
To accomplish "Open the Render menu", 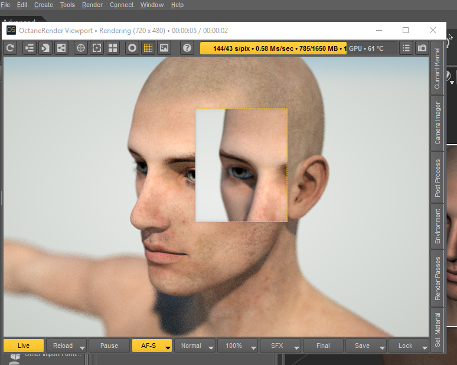I will click(92, 5).
